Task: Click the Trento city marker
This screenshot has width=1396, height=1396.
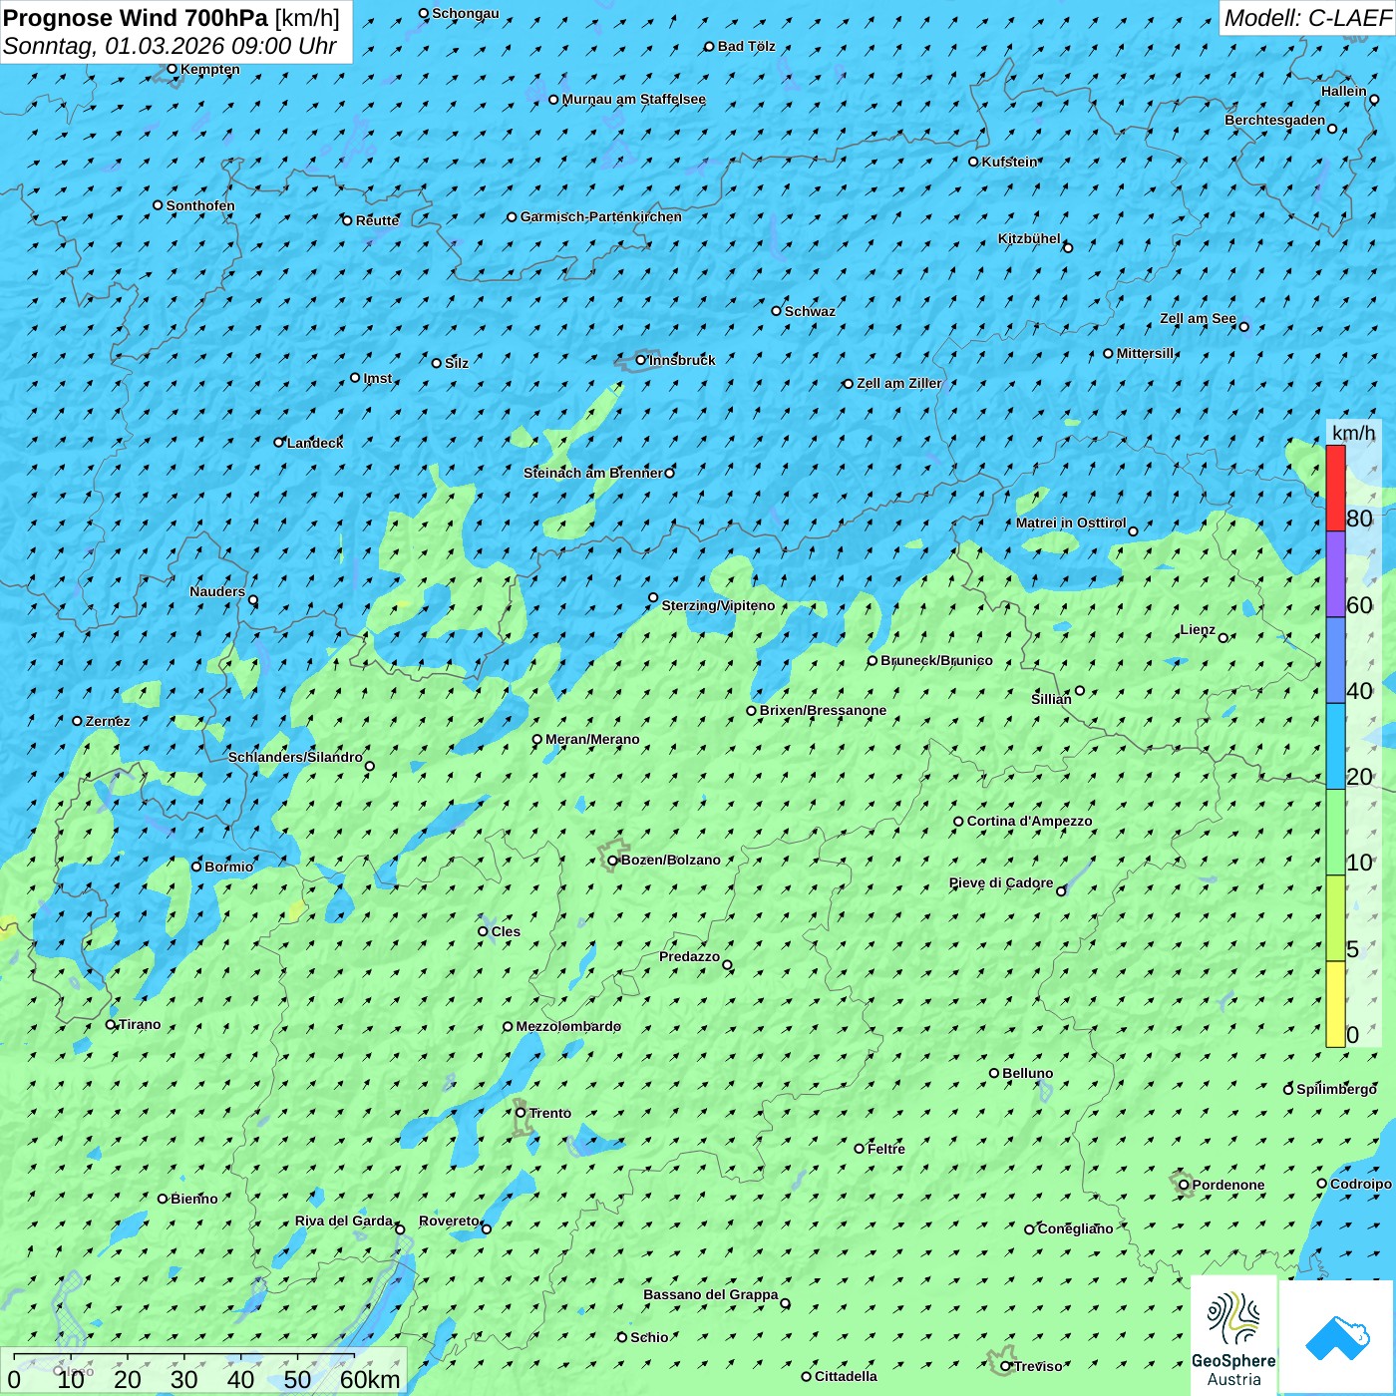Action: click(521, 1113)
